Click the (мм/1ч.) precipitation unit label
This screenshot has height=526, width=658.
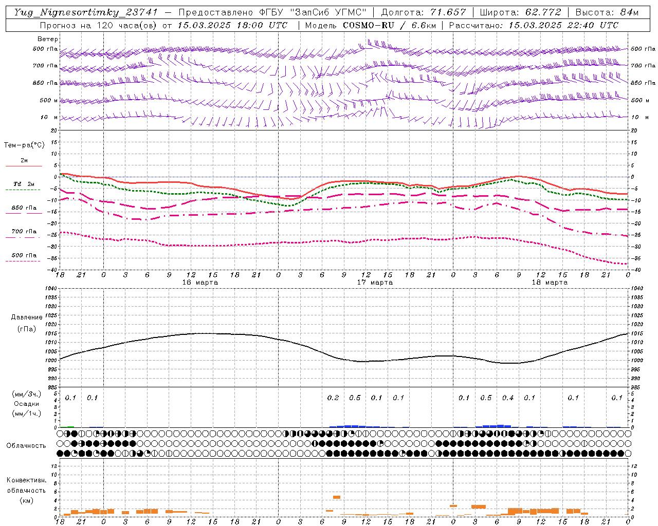point(26,414)
